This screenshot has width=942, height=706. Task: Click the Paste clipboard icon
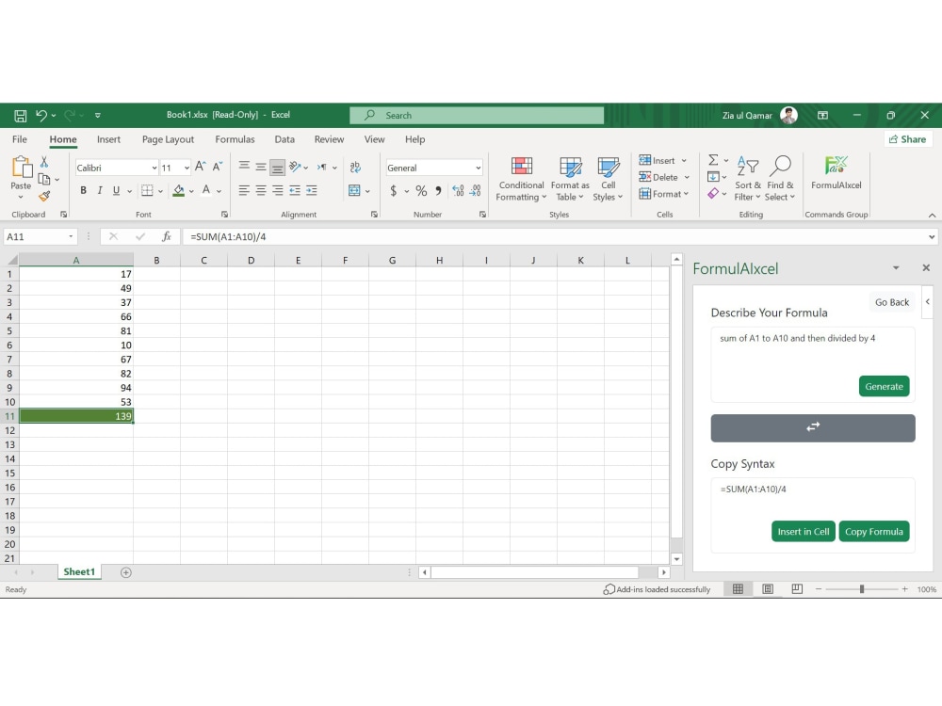pyautogui.click(x=21, y=168)
